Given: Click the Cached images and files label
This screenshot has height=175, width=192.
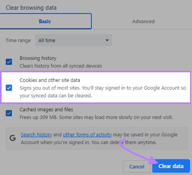Looking at the screenshot, I should point(46,109).
